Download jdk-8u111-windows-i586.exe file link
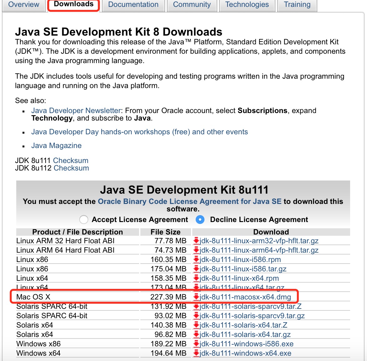 pyautogui.click(x=246, y=344)
